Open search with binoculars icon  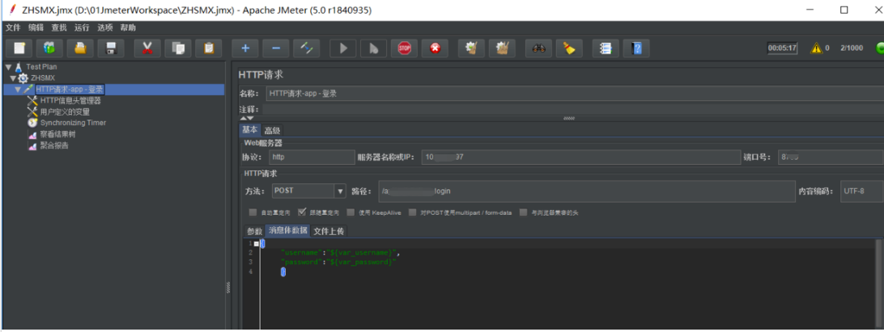coord(538,48)
